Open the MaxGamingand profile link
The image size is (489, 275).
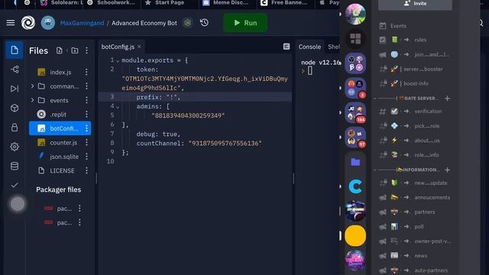[82, 23]
